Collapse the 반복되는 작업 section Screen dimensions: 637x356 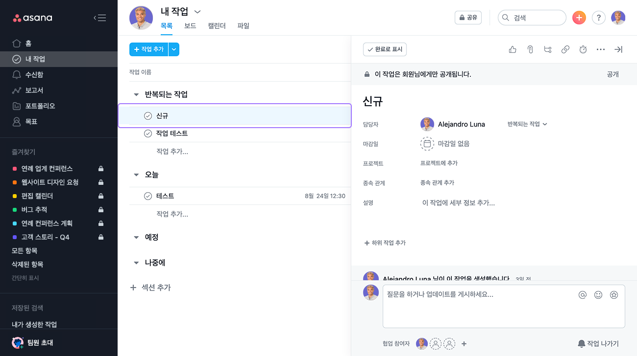(x=136, y=94)
